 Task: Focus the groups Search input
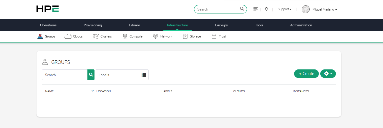pyautogui.click(x=65, y=75)
